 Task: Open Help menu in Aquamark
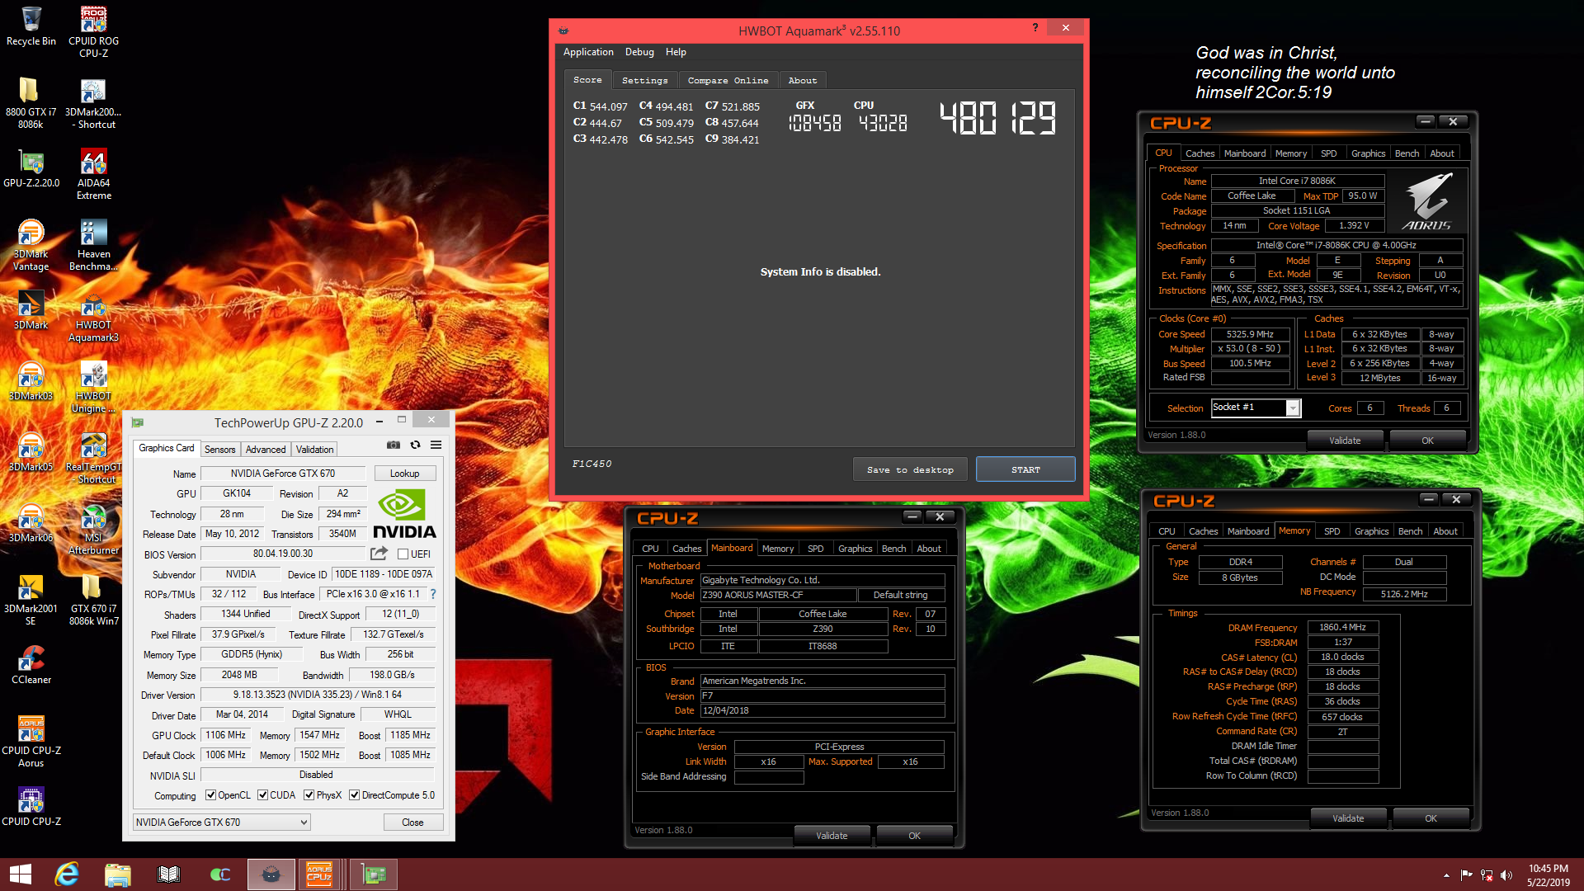click(676, 52)
